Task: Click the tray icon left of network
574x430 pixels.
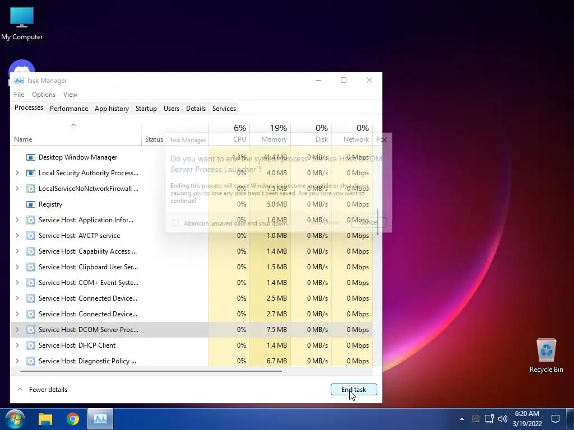Action: [475, 419]
